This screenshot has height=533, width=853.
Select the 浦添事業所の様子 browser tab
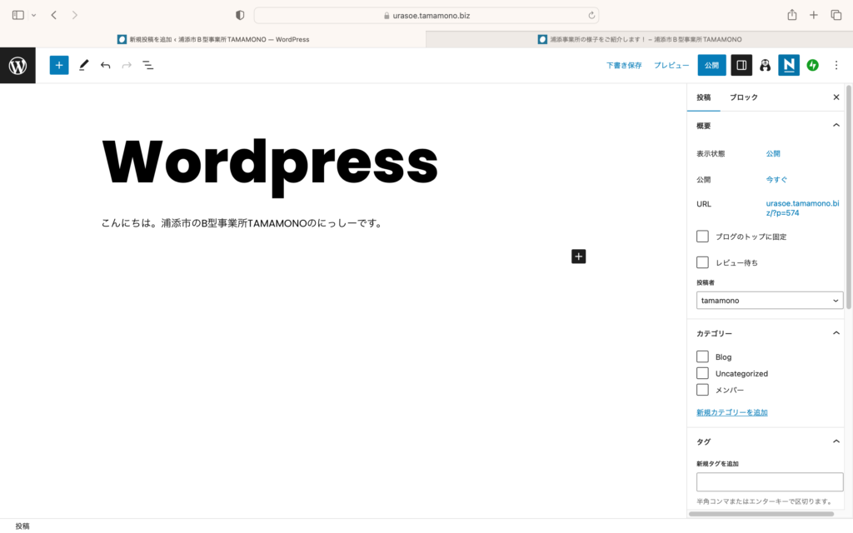(639, 39)
